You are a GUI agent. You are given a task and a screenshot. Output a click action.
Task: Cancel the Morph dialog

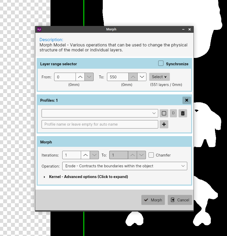(x=180, y=200)
